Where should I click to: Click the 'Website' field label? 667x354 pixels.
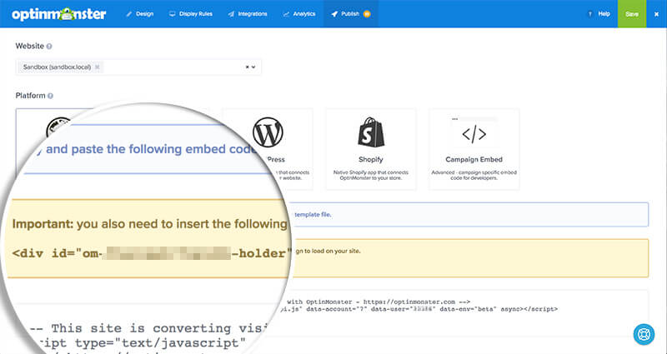coord(30,46)
